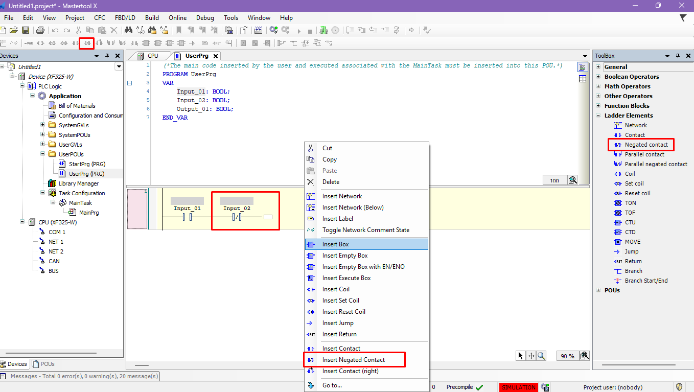Expand the Boolean Operators category

point(598,77)
